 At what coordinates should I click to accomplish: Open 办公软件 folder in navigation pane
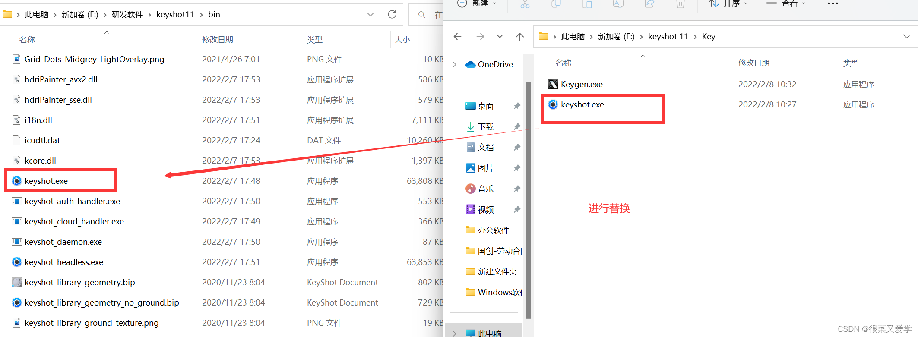pyautogui.click(x=487, y=230)
